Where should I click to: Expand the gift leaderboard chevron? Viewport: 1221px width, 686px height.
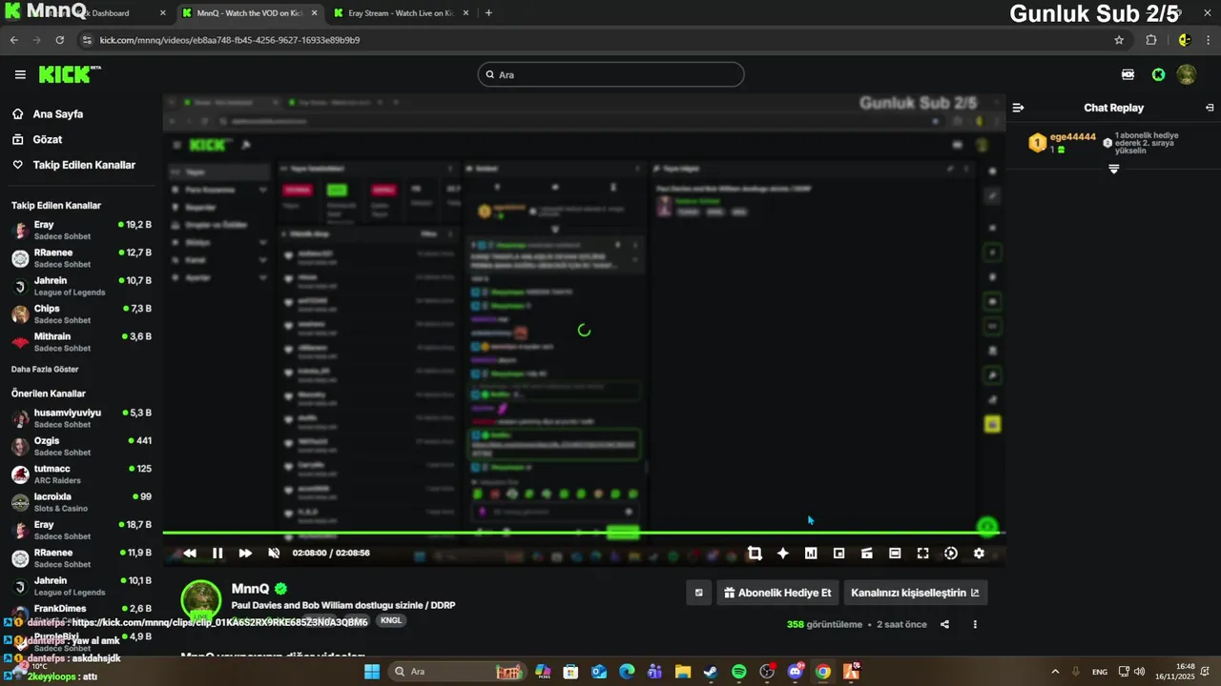point(1113,169)
